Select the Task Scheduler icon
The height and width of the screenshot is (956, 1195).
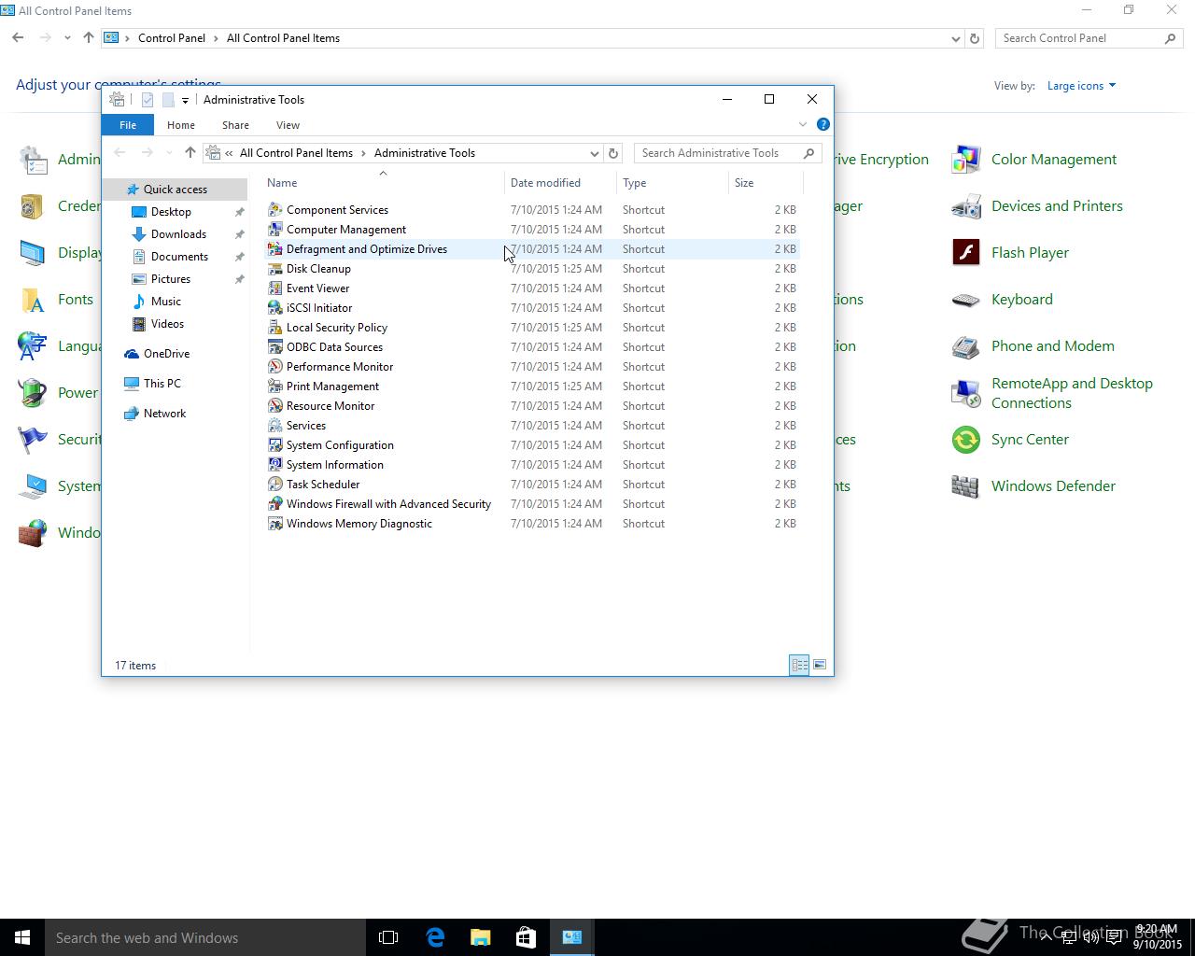pyautogui.click(x=274, y=485)
